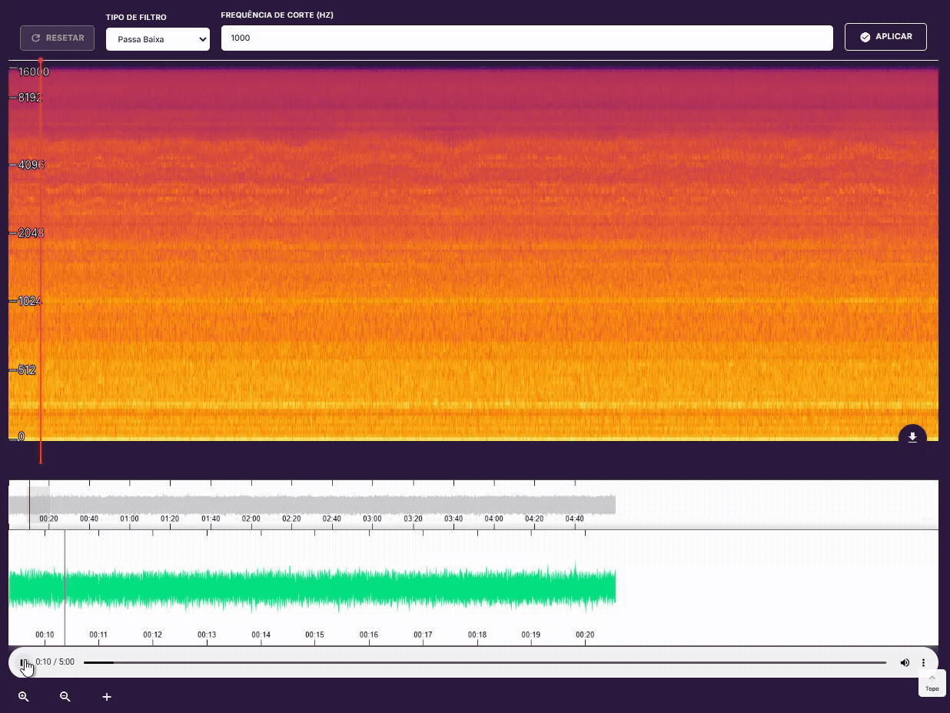Click the 00:17 mark in the green waveform
Screen dimensions: 950x713
tap(423, 635)
